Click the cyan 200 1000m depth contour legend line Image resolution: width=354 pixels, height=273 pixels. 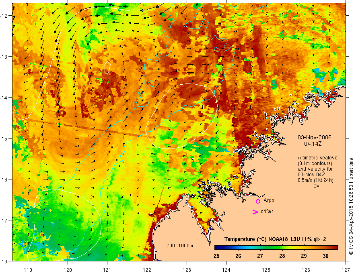(x=175, y=250)
